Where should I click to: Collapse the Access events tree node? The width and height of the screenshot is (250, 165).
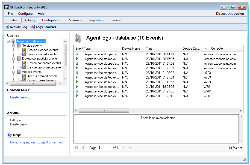coord(14,72)
